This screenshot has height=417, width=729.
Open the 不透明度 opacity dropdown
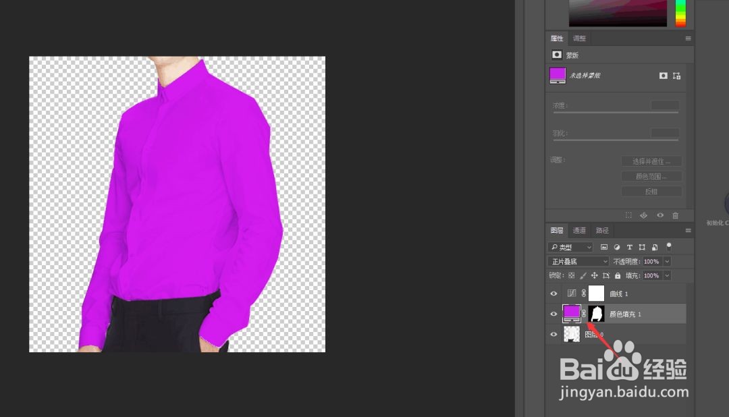(667, 261)
